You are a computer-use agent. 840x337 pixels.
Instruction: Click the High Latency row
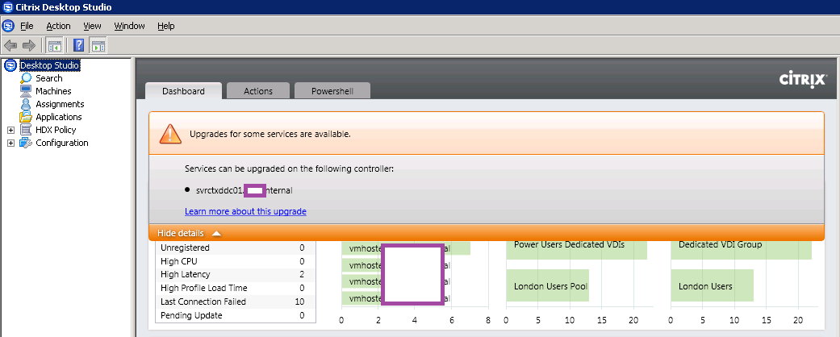click(x=235, y=274)
